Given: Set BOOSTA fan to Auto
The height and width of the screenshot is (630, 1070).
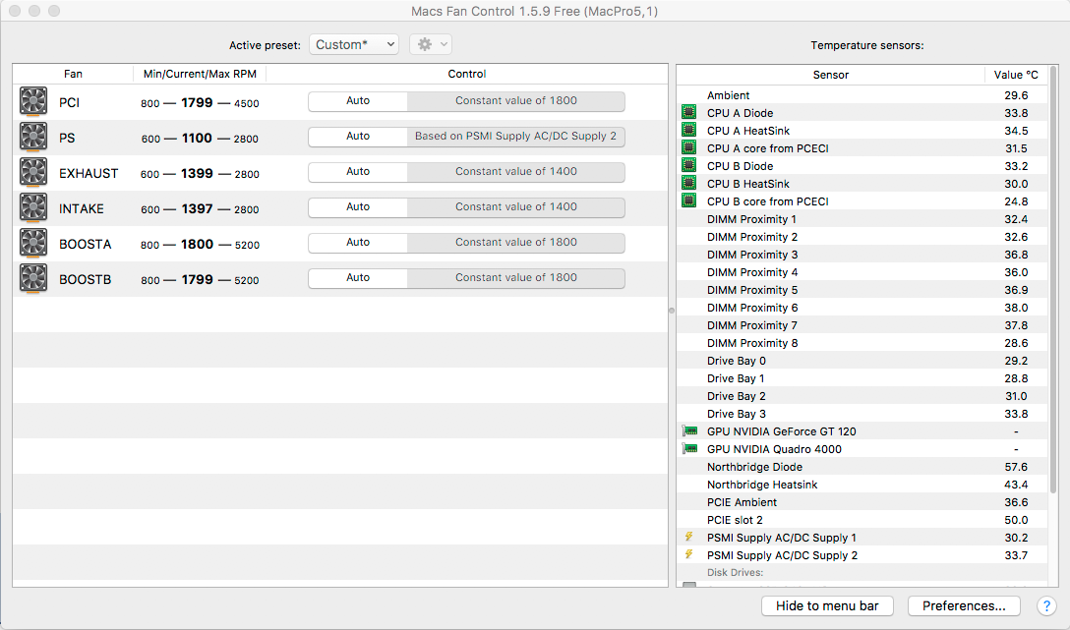Looking at the screenshot, I should (358, 243).
